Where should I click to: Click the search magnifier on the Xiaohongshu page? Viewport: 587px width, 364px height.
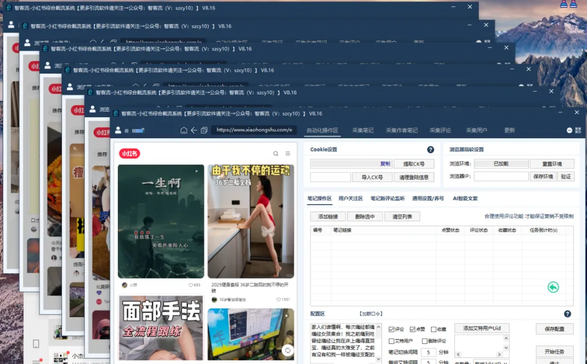[275, 153]
